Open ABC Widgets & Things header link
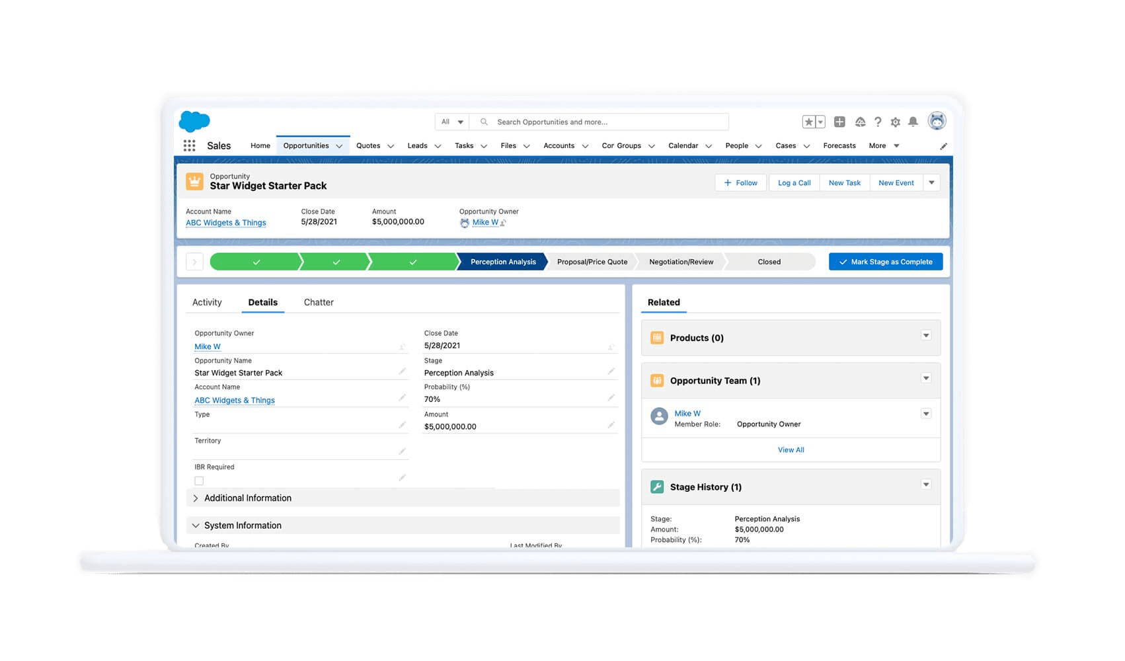The image size is (1125, 661). pyautogui.click(x=226, y=223)
